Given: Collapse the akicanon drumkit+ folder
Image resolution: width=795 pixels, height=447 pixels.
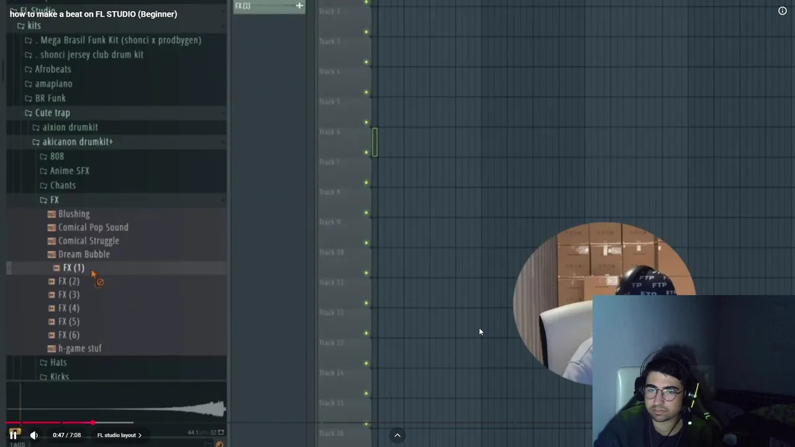Looking at the screenshot, I should coord(117,142).
